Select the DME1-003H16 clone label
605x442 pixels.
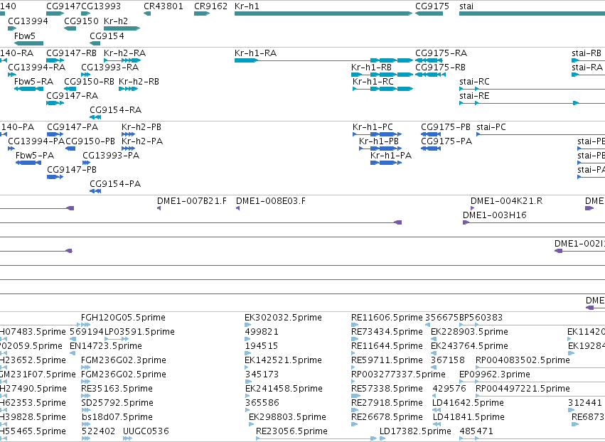495,215
